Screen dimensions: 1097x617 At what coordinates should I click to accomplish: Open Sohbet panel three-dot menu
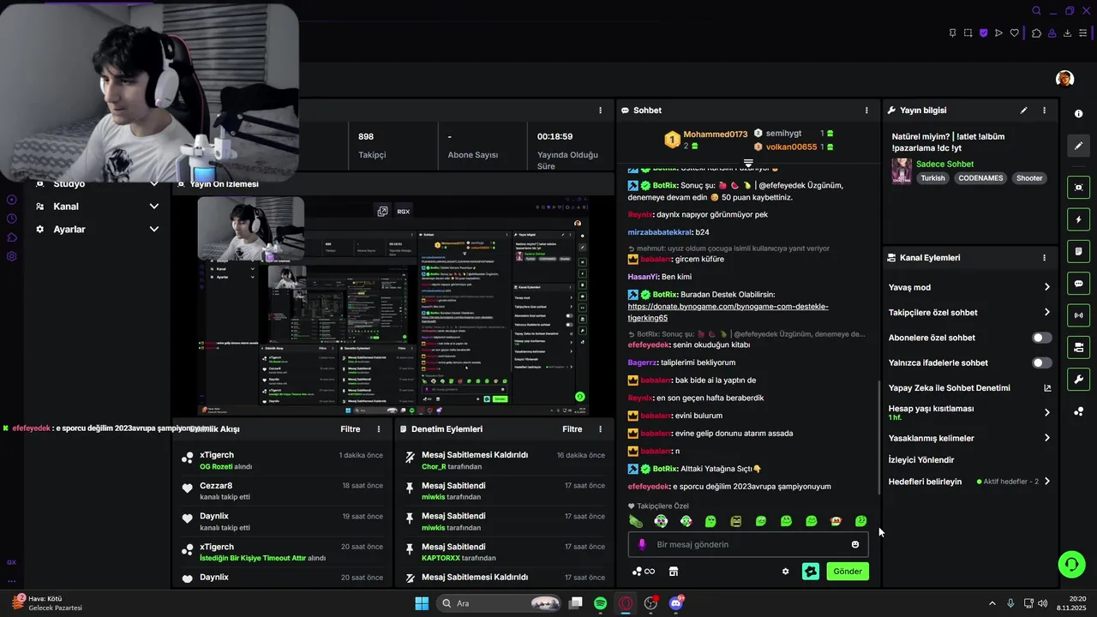(x=866, y=111)
